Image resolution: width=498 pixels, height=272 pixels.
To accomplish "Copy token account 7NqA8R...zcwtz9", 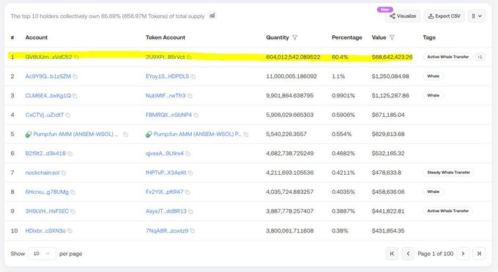I will (x=192, y=231).
